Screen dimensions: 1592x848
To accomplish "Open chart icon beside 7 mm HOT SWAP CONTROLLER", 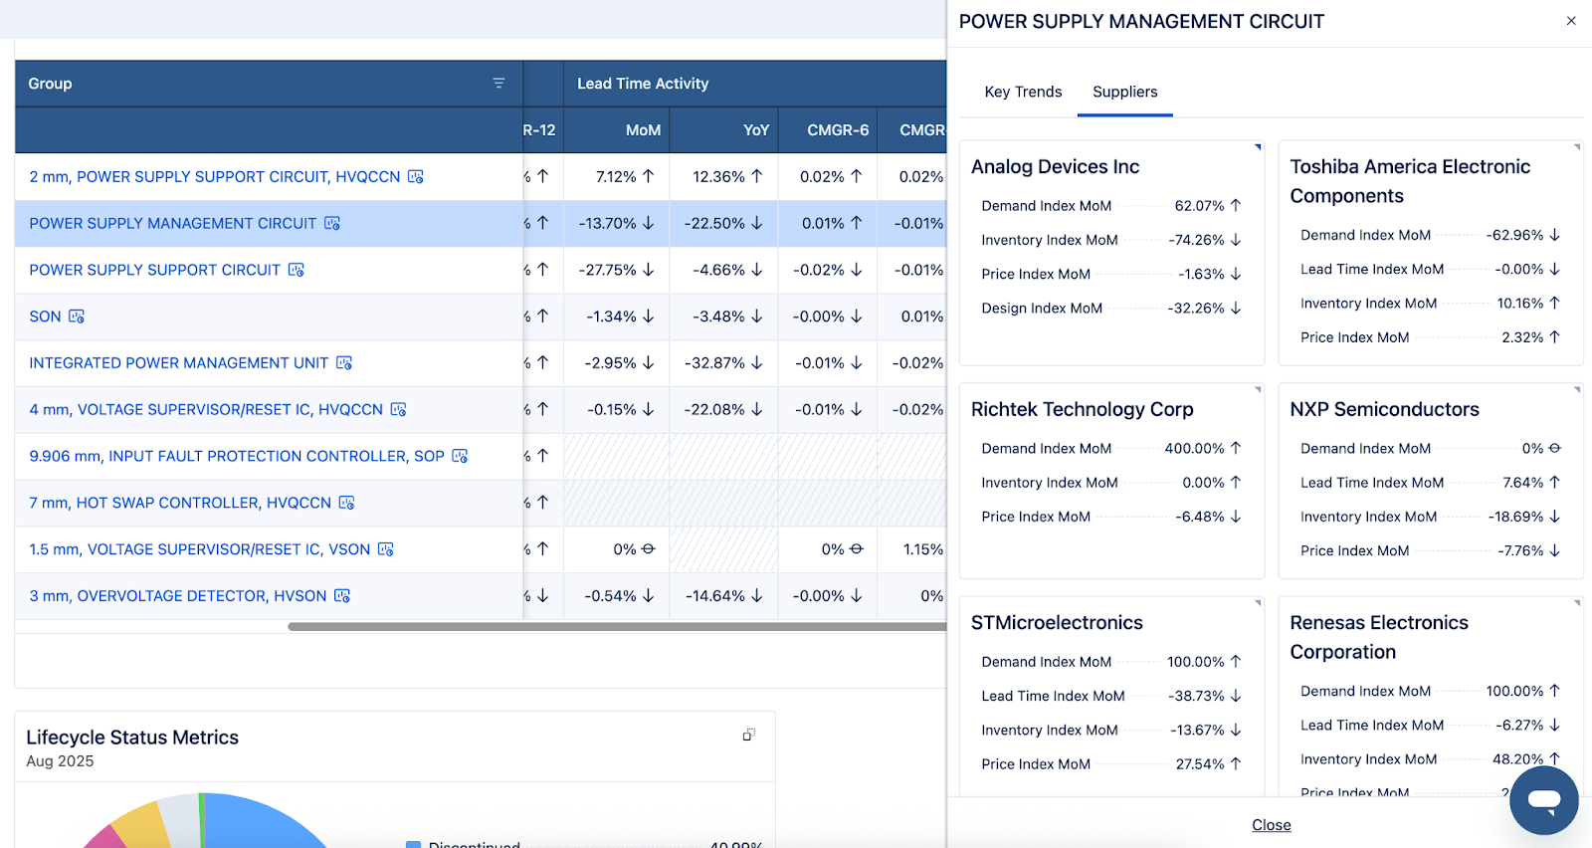I will [346, 503].
